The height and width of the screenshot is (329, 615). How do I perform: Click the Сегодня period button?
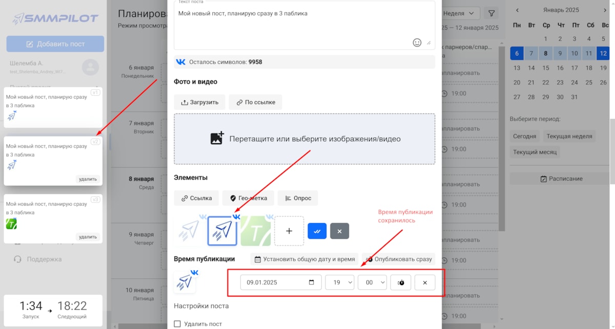525,136
